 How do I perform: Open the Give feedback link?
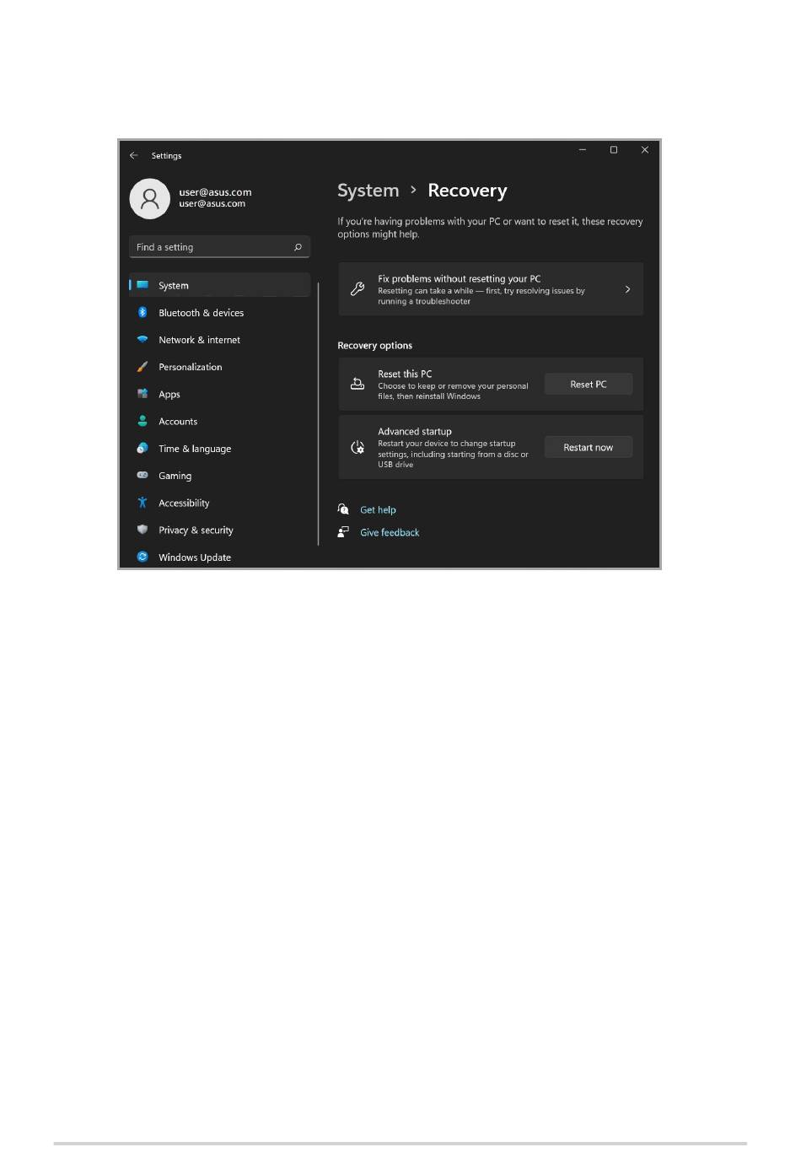pyautogui.click(x=390, y=533)
